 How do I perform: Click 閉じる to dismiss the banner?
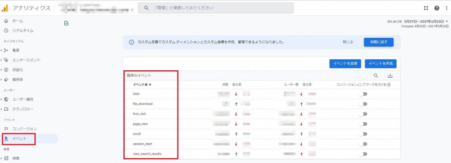tap(348, 42)
